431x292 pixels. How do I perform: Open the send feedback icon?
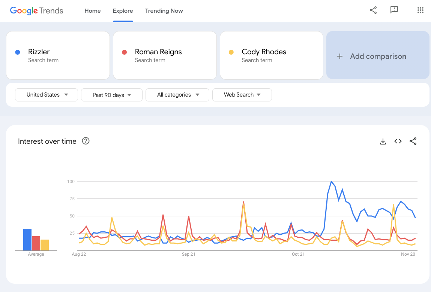tap(394, 10)
